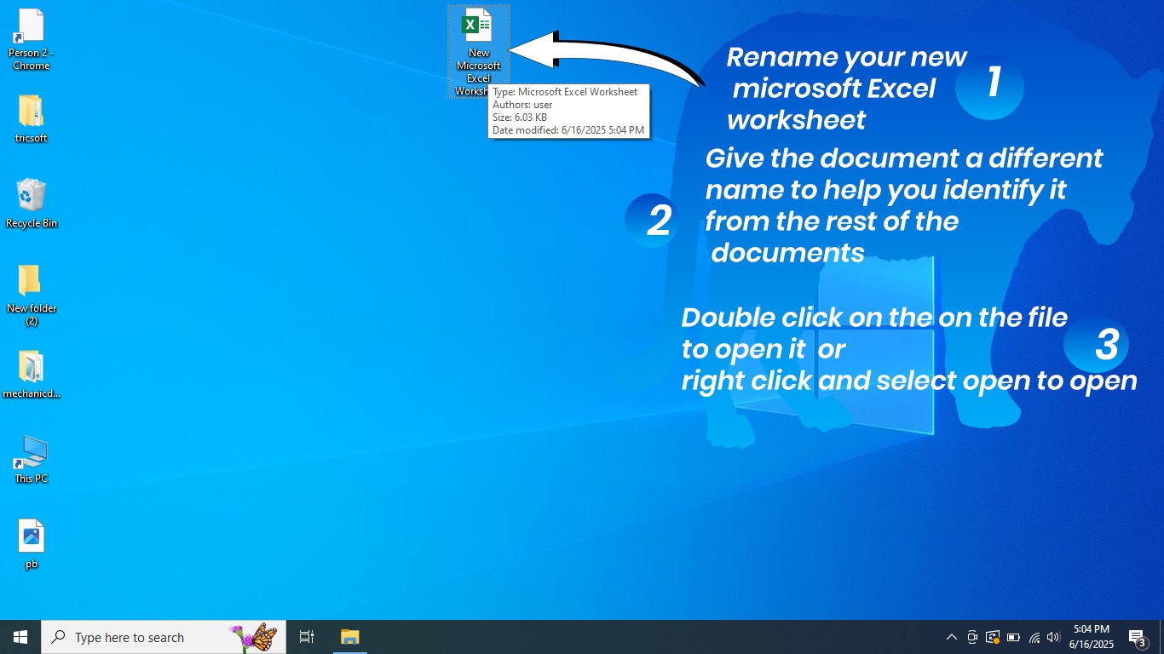The height and width of the screenshot is (654, 1164).
Task: Select the Task View button
Action: (x=306, y=636)
